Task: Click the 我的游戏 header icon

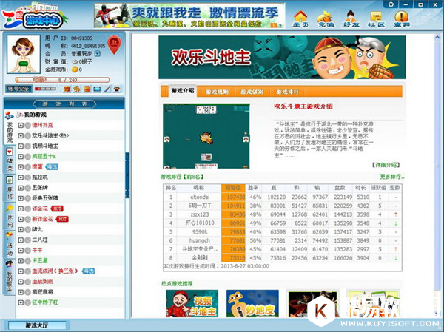Action: 20,115
